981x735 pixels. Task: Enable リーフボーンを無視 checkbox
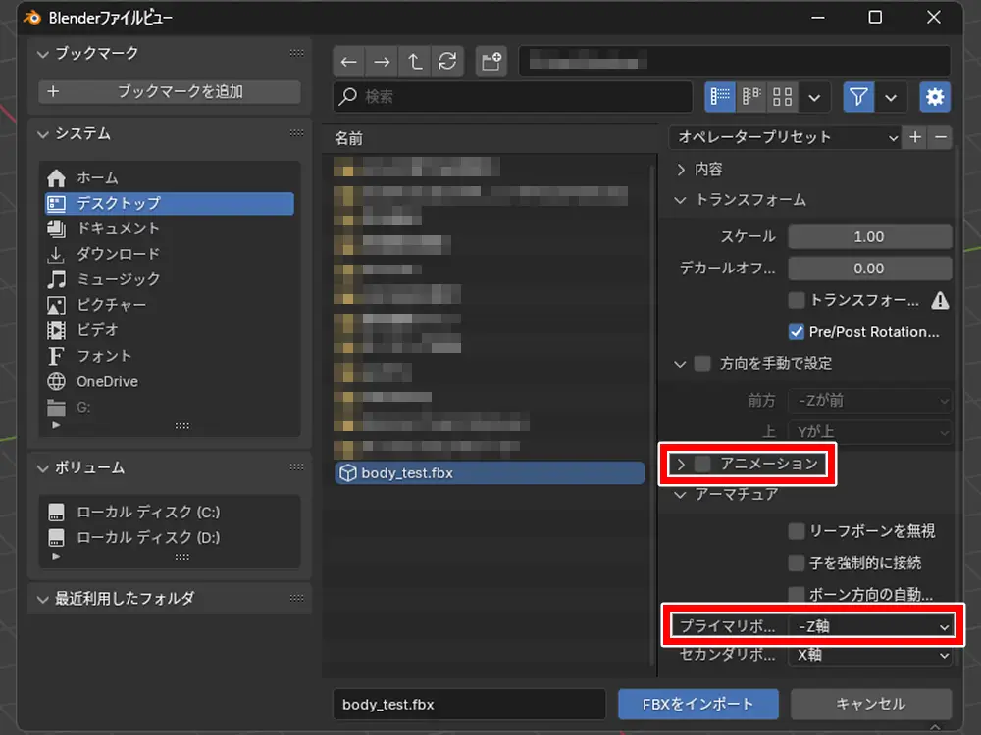tap(797, 531)
